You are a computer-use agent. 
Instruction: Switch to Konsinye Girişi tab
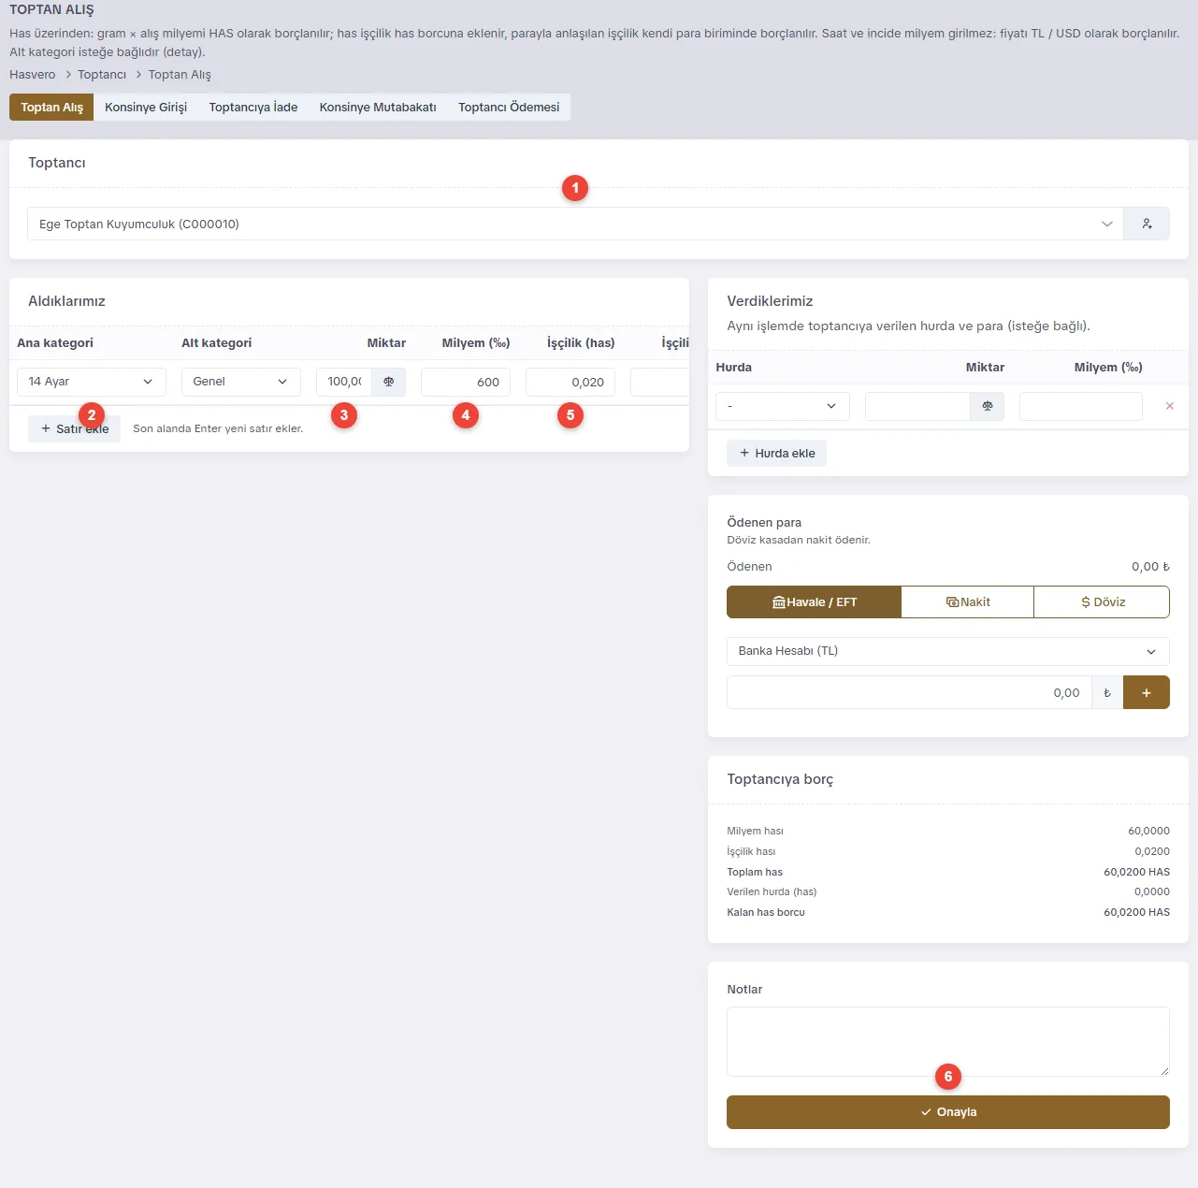click(146, 107)
